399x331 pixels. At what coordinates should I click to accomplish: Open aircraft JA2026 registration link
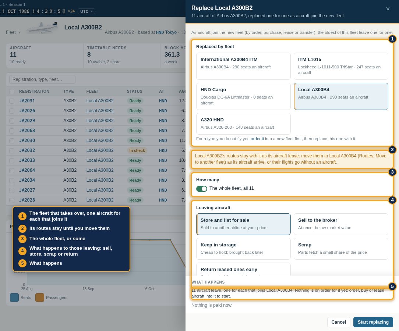[x=27, y=111]
